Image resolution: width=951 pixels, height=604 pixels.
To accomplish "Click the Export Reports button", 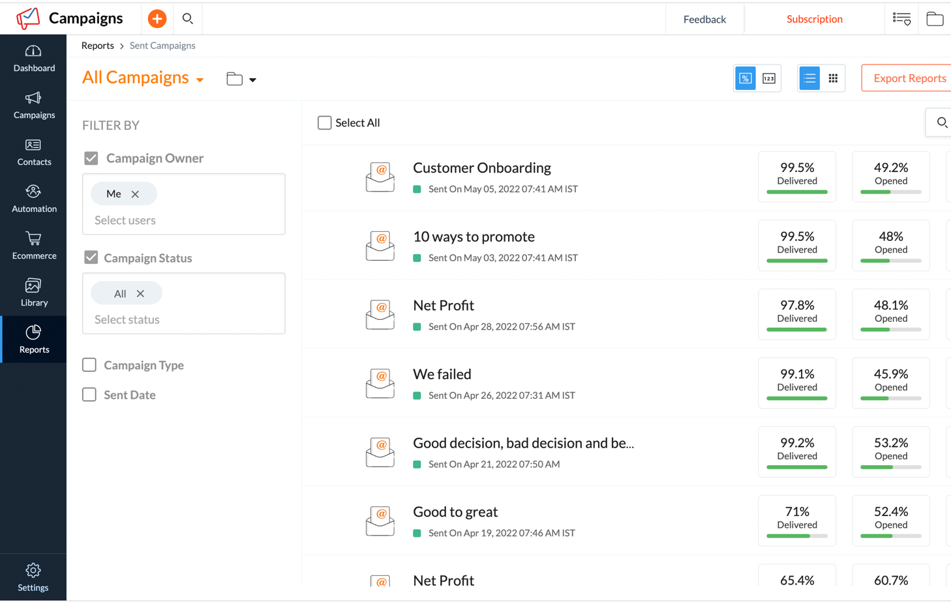I will tap(909, 78).
